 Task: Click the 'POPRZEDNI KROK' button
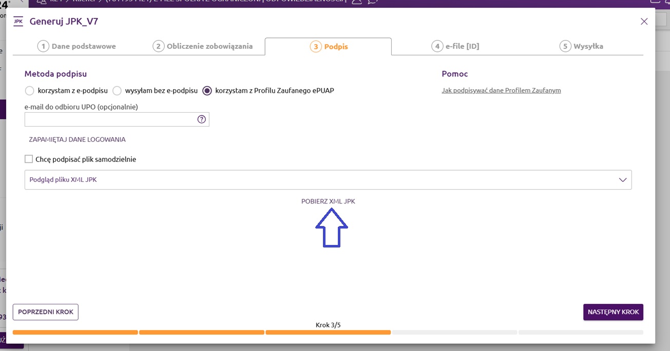coord(46,312)
